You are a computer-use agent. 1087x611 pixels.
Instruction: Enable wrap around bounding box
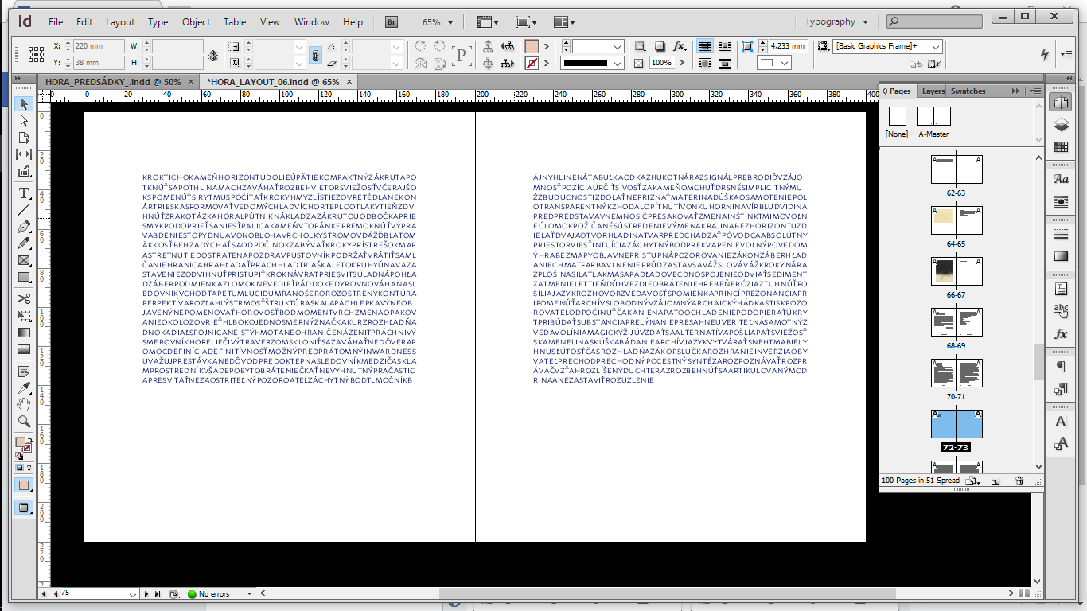(724, 47)
